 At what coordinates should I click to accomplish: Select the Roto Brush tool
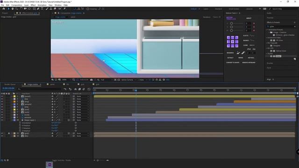[60, 9]
